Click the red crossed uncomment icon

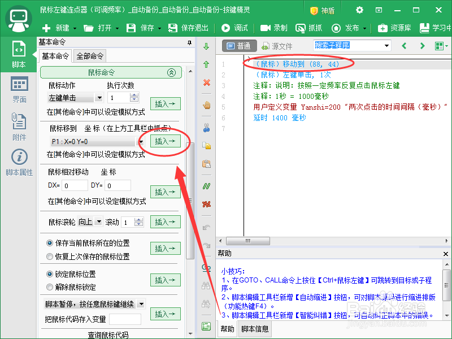pyautogui.click(x=206, y=205)
